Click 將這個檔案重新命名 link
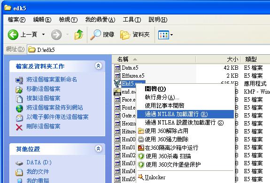The width and height of the screenshot is (270, 183). [x=52, y=80]
